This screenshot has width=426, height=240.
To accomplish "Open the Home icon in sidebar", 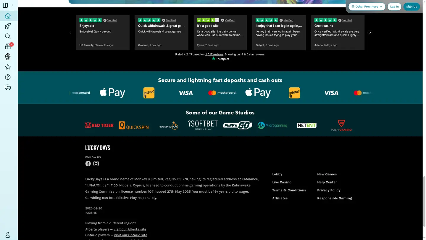I will click(x=8, y=16).
